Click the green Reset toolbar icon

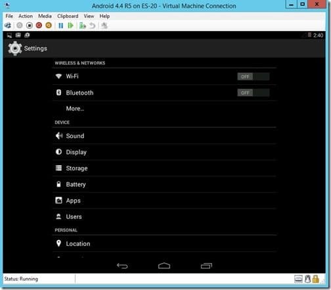(x=70, y=26)
